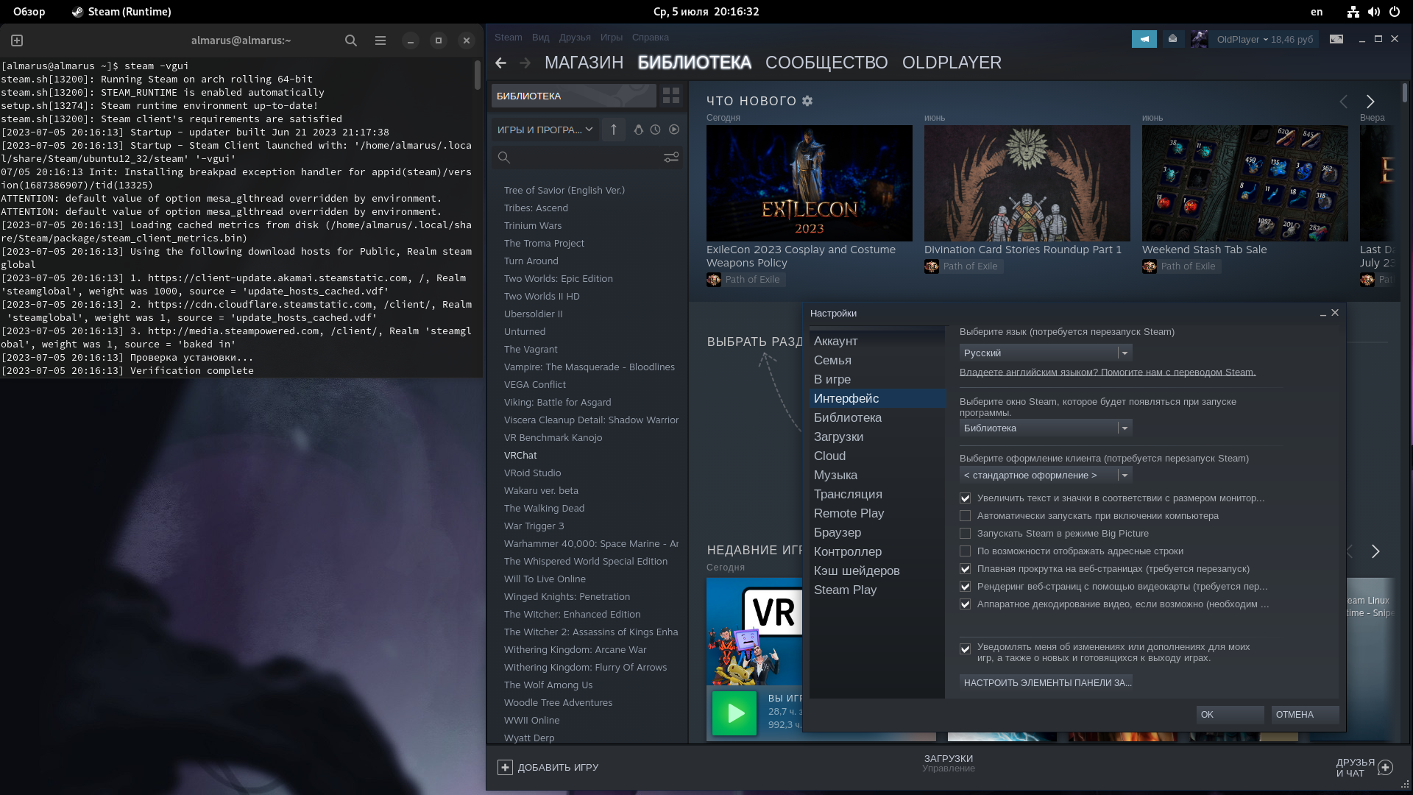Image resolution: width=1413 pixels, height=795 pixels.
Task: Open ExileCon 2023 news thumbnail
Action: pyautogui.click(x=809, y=183)
